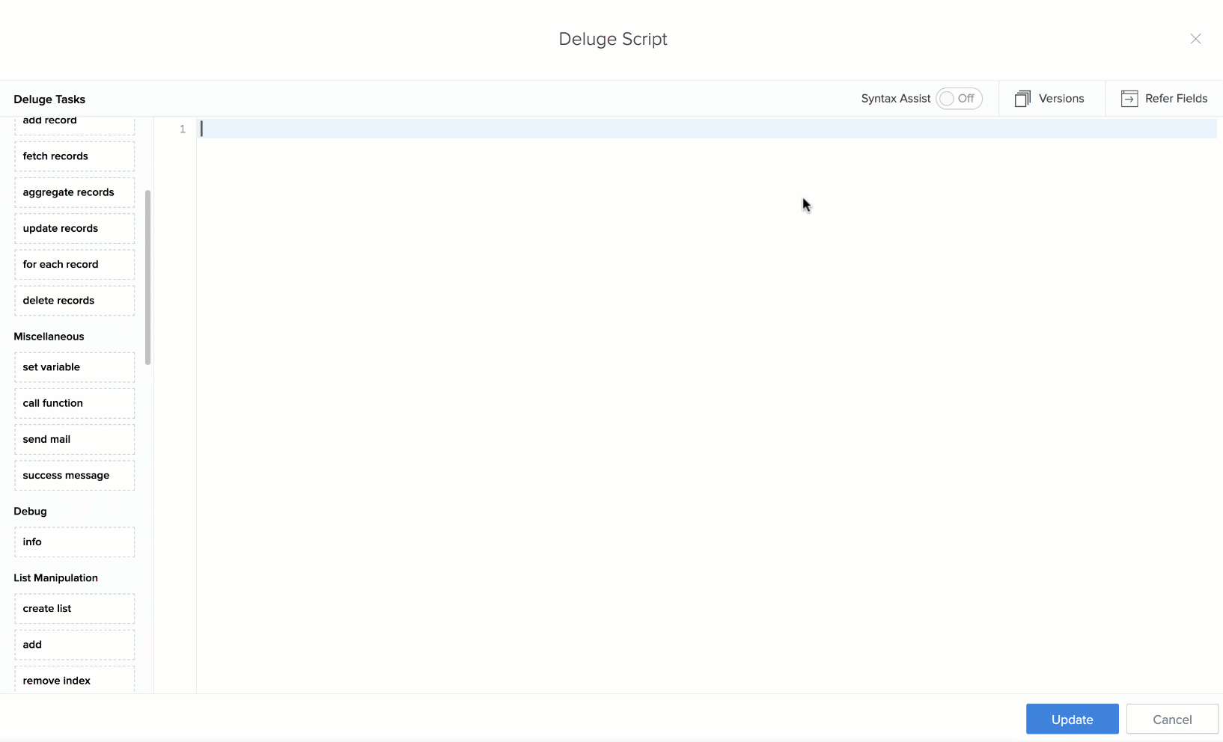Pick the add list task

point(75,645)
